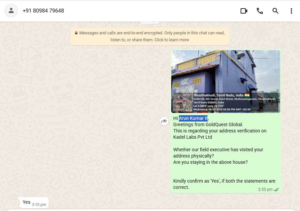Click the 'Yes' reply message
This screenshot has width=300, height=211.
point(34,202)
